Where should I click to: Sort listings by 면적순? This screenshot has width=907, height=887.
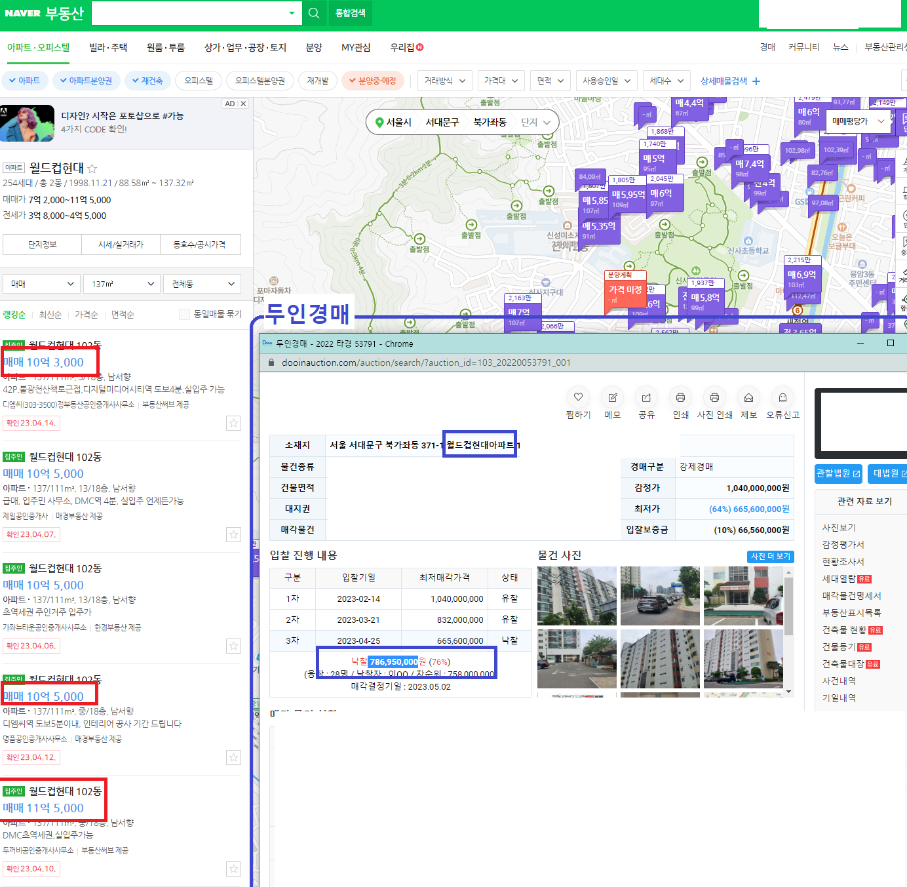123,315
